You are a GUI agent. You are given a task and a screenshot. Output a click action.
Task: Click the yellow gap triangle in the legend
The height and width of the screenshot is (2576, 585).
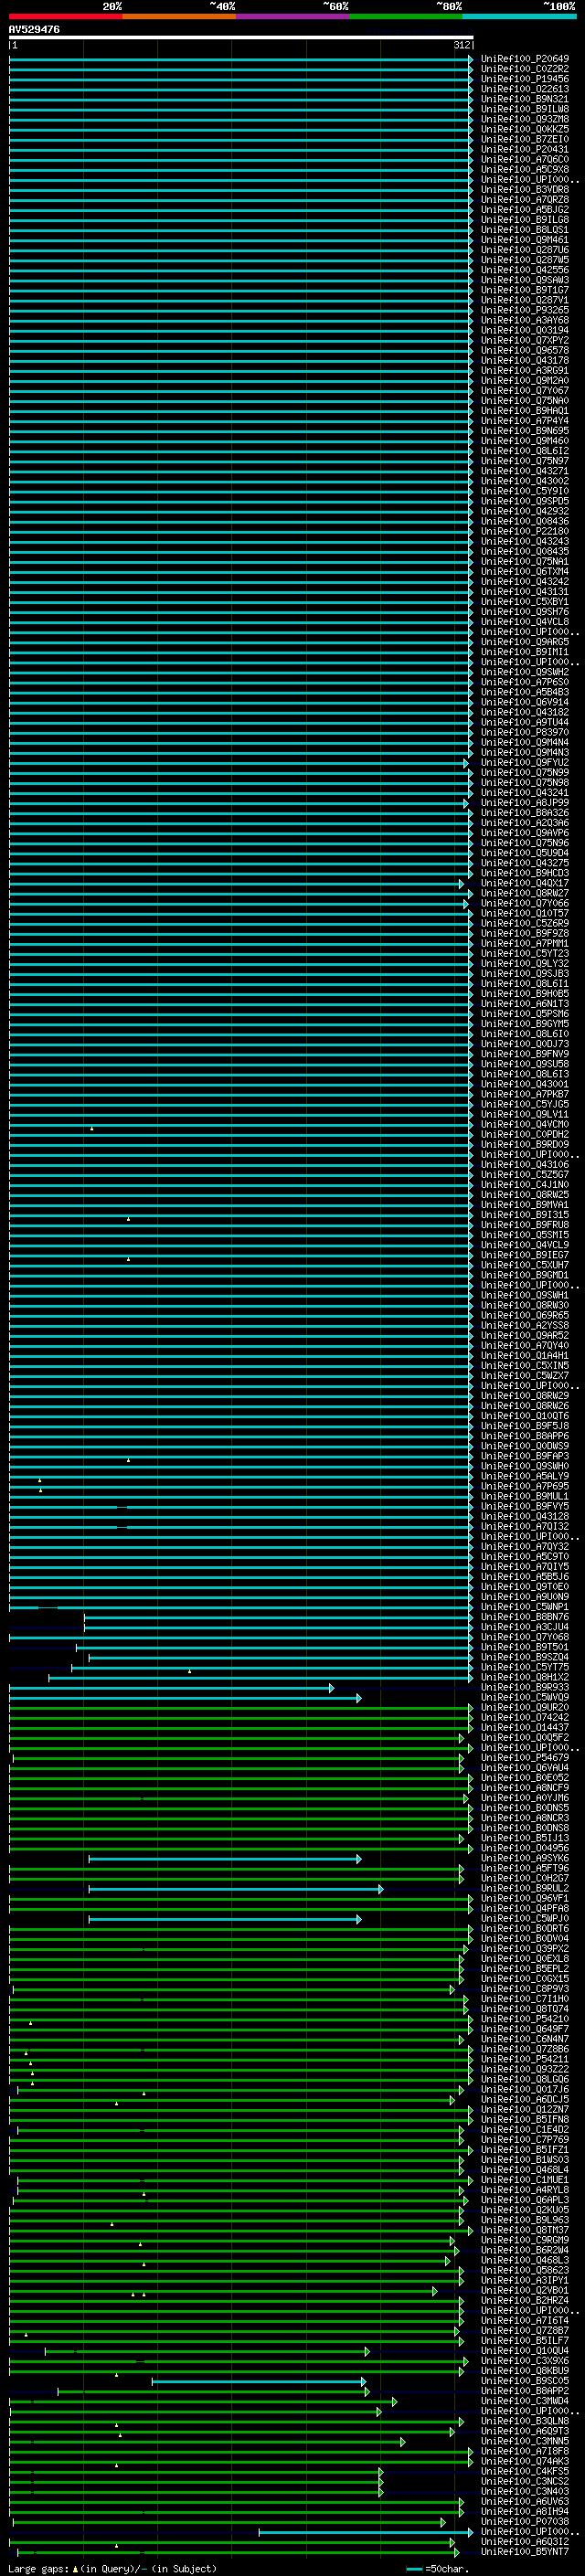[x=75, y=2568]
